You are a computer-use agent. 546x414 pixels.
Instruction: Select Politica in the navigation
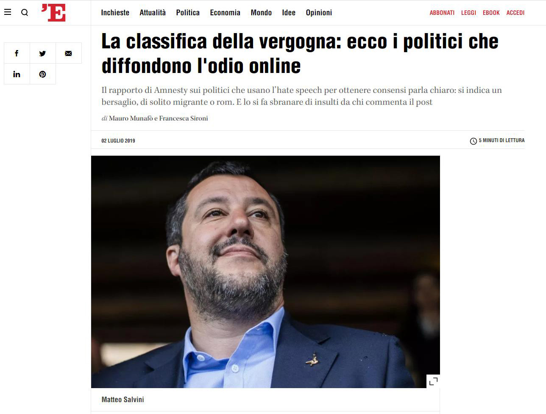point(188,13)
